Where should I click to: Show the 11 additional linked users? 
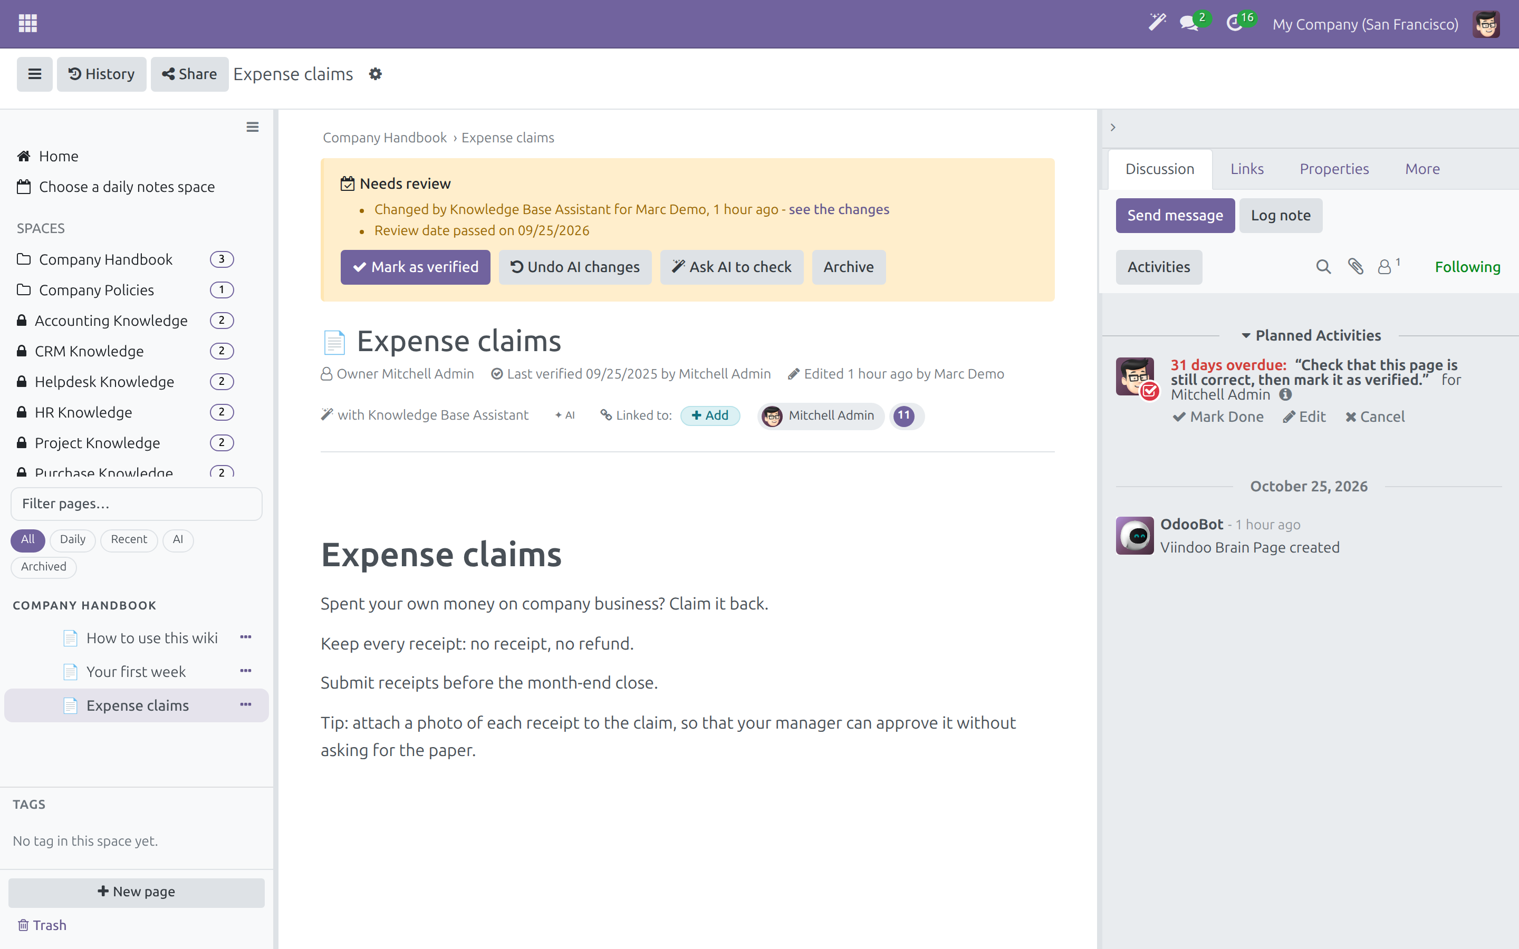coord(903,415)
